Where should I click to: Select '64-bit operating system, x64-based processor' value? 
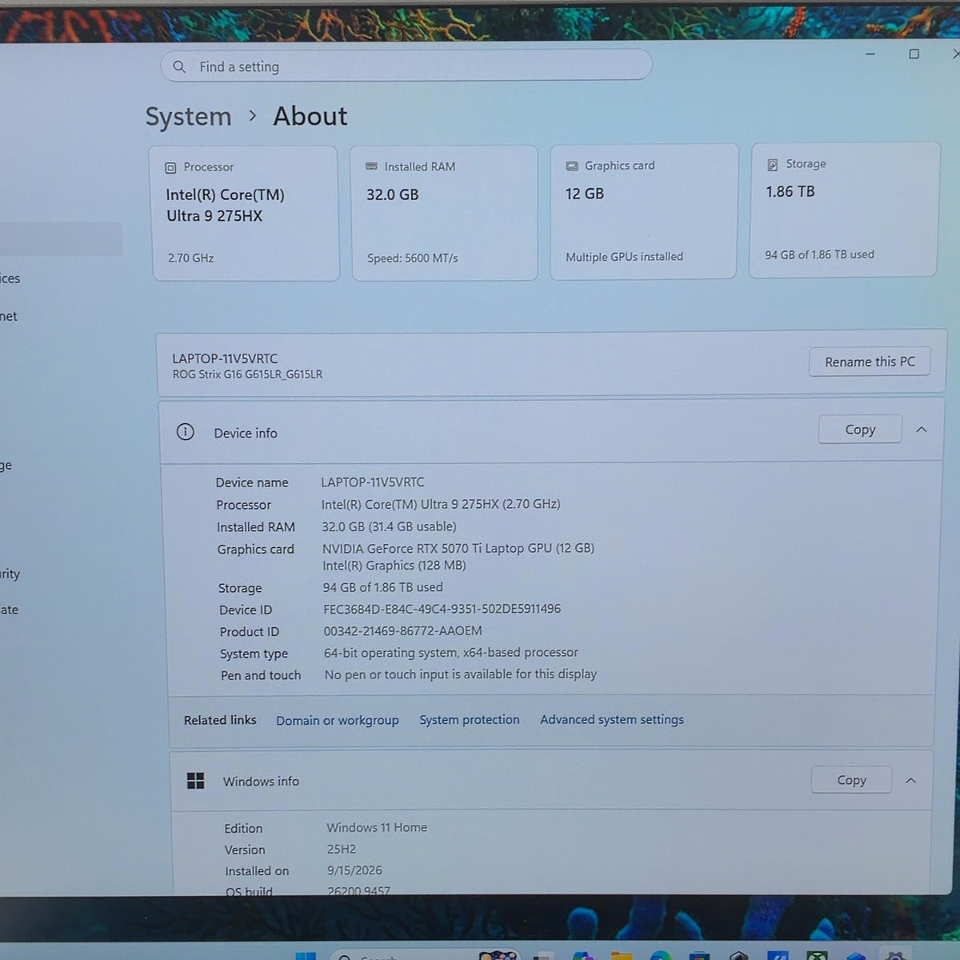pyautogui.click(x=450, y=653)
